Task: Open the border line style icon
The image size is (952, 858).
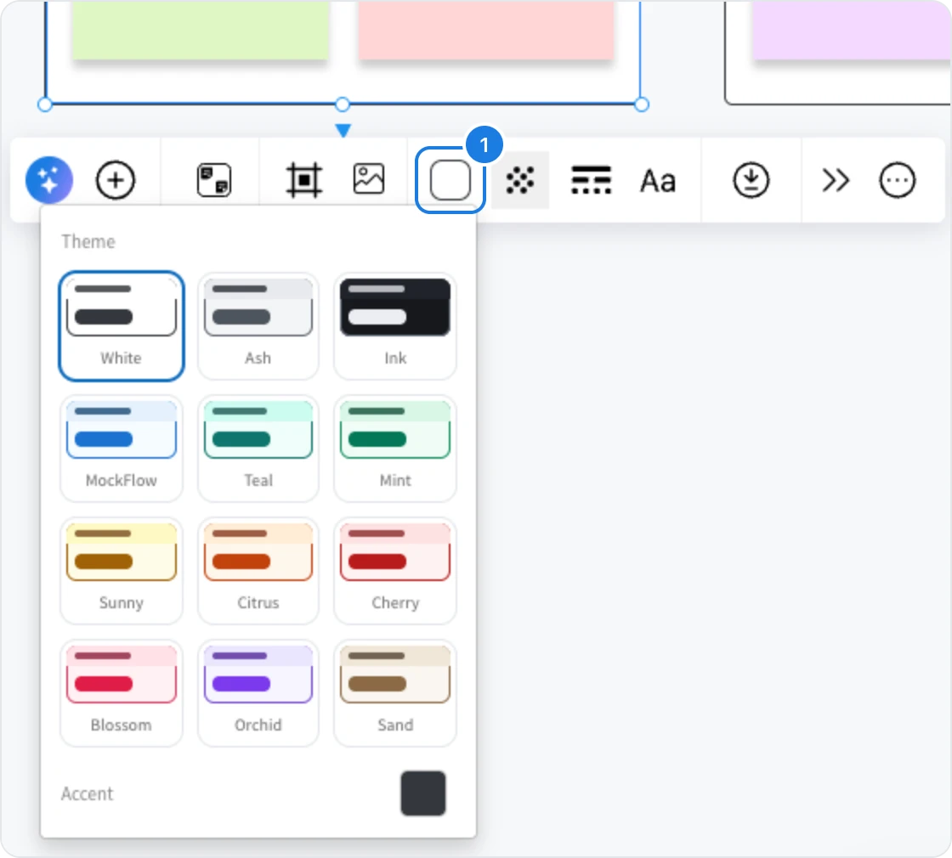Action: (x=591, y=180)
